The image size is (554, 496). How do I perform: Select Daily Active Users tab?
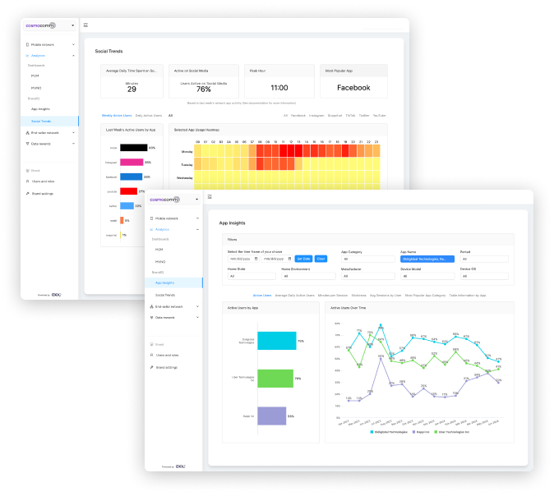pos(149,116)
